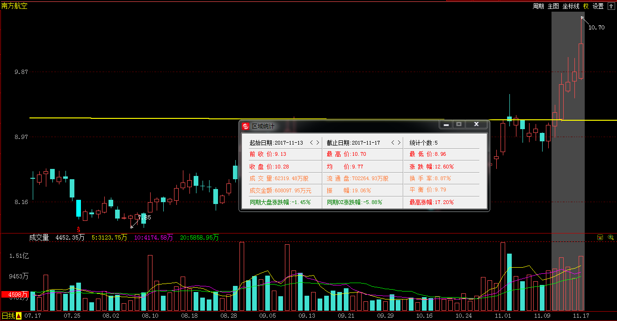This screenshot has width=617, height=321.
Task: Open the 主图 main chart menu
Action: coord(553,6)
